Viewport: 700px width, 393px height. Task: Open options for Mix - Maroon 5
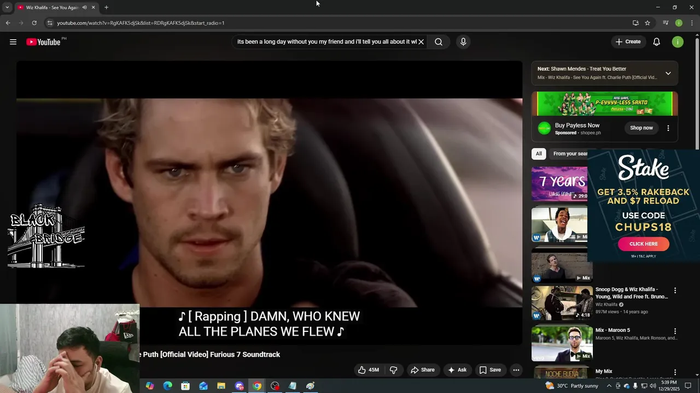(x=675, y=331)
